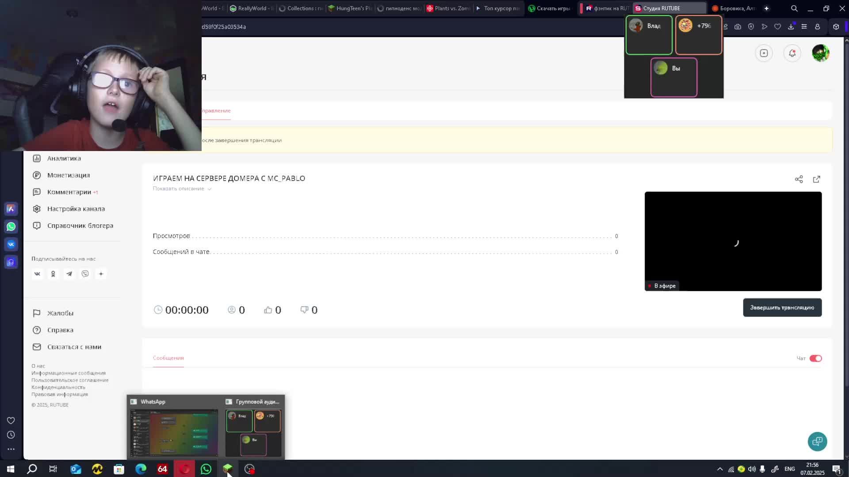The width and height of the screenshot is (849, 477).
Task: Open Настройка канала section
Action: tap(76, 209)
